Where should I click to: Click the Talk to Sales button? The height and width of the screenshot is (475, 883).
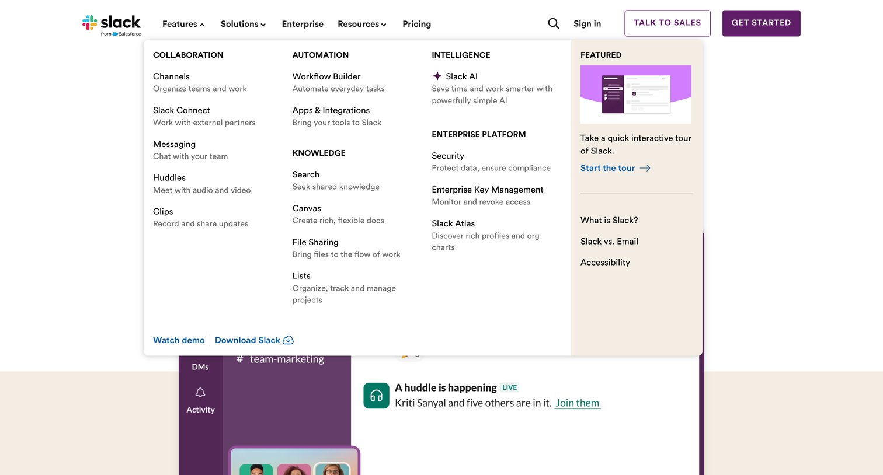[x=668, y=23]
